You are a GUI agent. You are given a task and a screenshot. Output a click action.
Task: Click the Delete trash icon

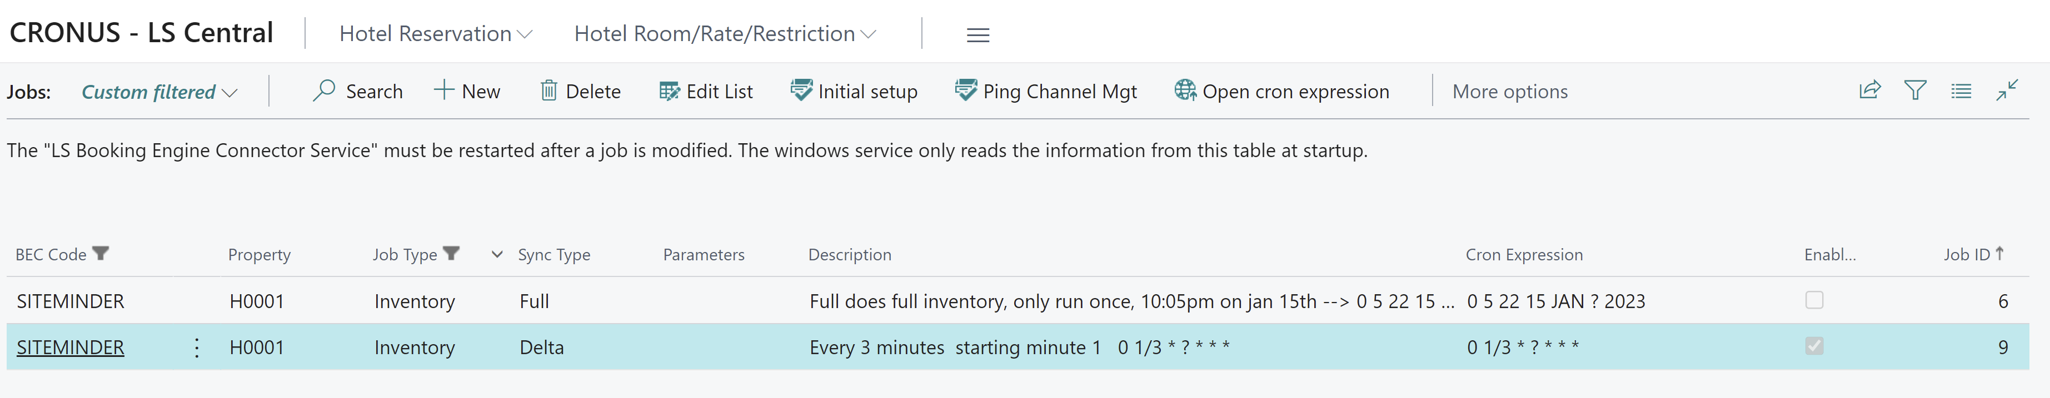point(548,90)
